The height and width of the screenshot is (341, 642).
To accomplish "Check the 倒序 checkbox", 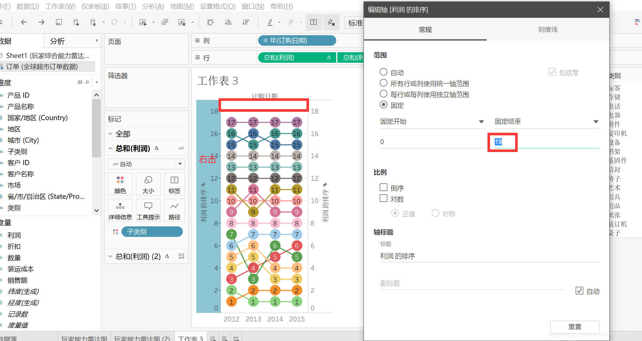I will (x=384, y=187).
